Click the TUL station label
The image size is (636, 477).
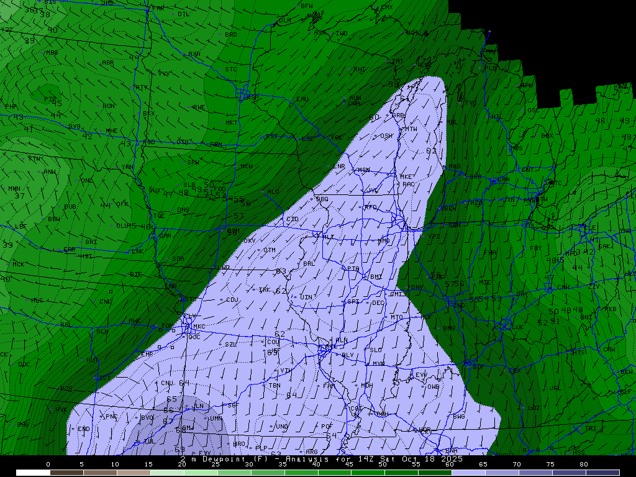point(150,442)
